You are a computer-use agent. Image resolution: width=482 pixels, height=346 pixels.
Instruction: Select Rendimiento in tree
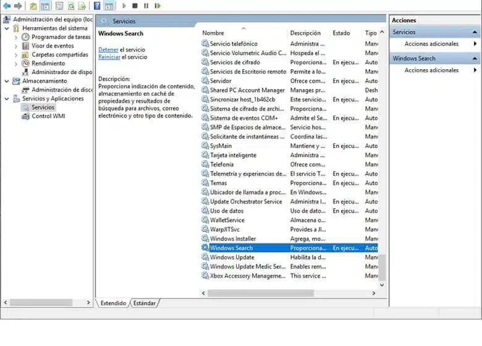(48, 63)
